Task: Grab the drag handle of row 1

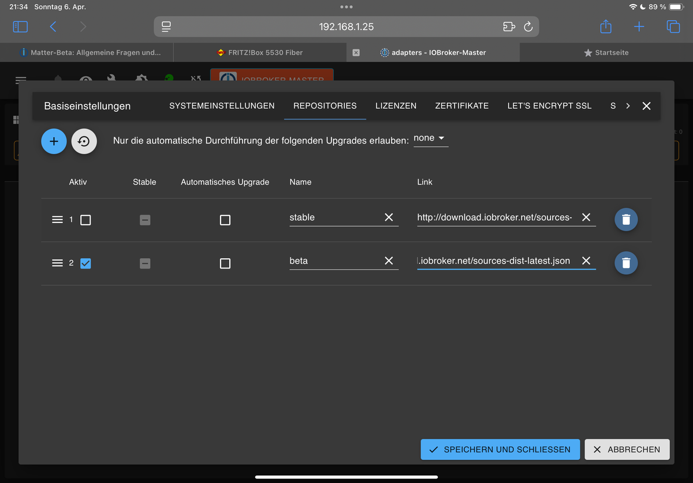Action: pos(57,220)
